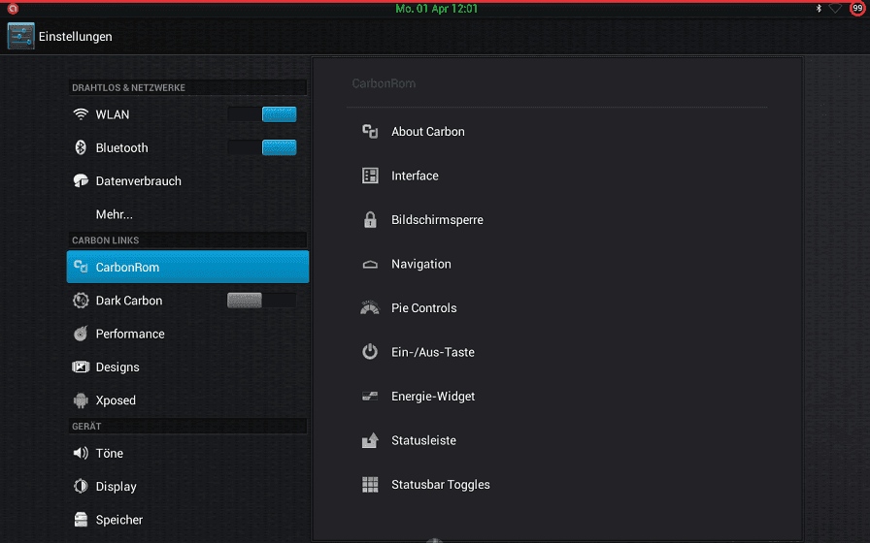The width and height of the screenshot is (870, 543).
Task: Click the Ein-/Aus-Taste power icon
Action: click(370, 352)
